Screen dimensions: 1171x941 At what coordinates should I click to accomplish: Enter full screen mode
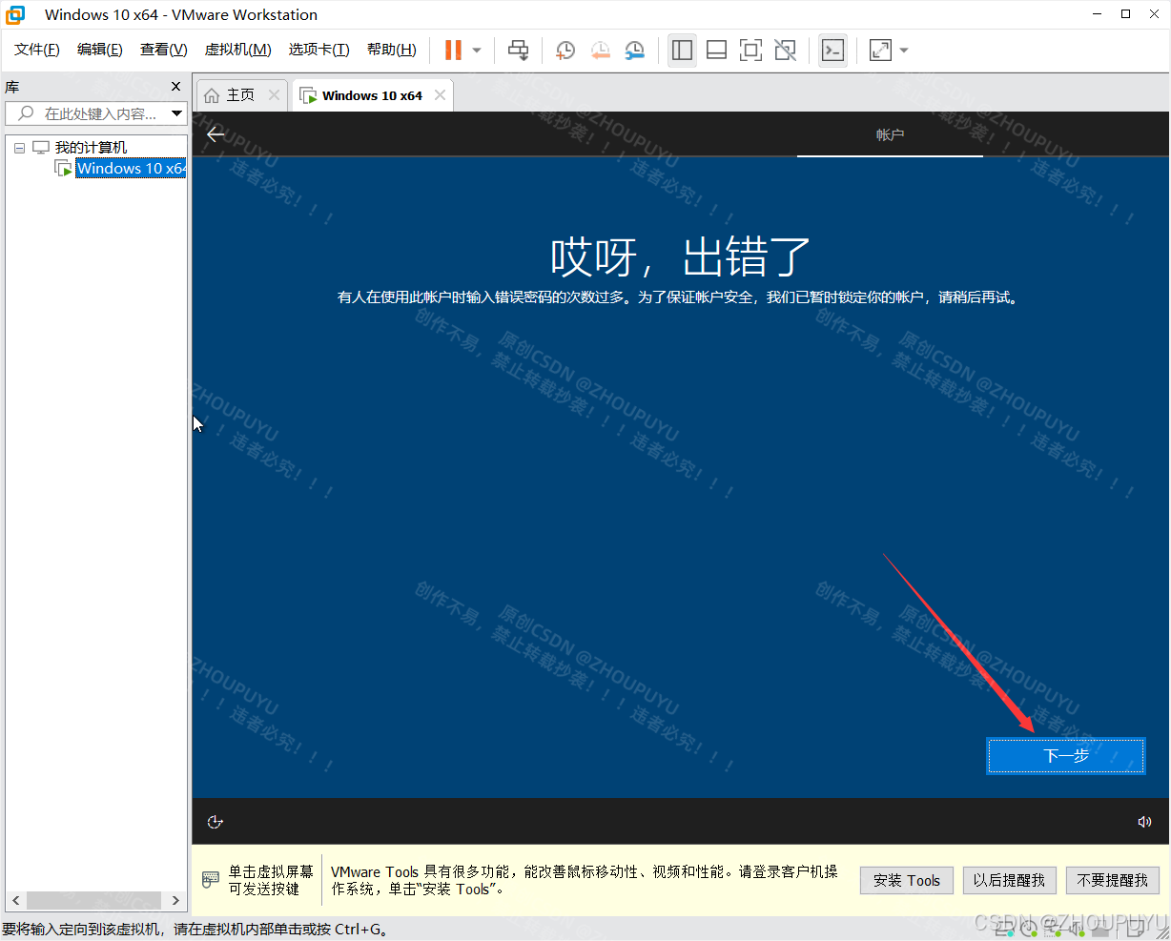750,51
